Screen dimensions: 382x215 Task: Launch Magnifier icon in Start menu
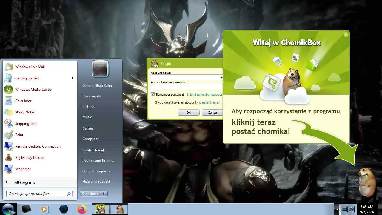tap(8, 169)
